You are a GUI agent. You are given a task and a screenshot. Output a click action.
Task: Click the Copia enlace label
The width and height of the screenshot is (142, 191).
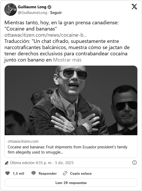point(81,173)
